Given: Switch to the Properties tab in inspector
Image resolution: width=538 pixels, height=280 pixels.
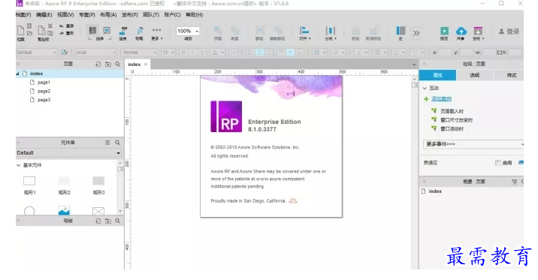Looking at the screenshot, I should [x=438, y=75].
